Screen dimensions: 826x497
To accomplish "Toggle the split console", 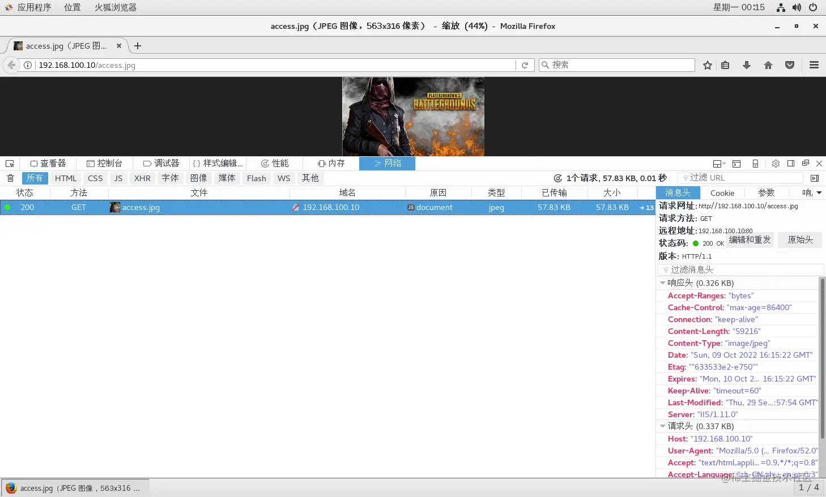I will (x=736, y=164).
